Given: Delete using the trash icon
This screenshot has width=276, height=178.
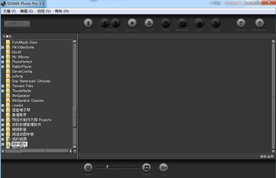Looking at the screenshot, I should pos(216,23).
